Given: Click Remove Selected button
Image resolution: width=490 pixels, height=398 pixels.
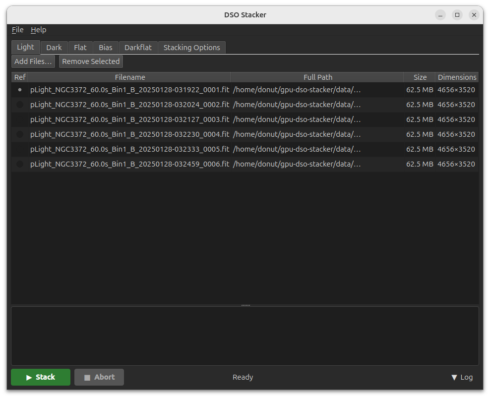Looking at the screenshot, I should [91, 61].
